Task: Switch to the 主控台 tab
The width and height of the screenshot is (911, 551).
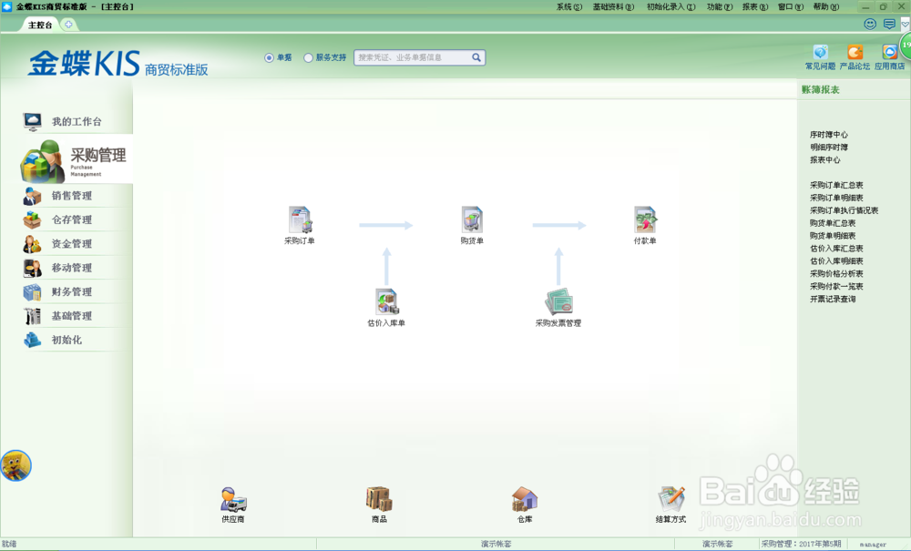Action: (x=40, y=25)
